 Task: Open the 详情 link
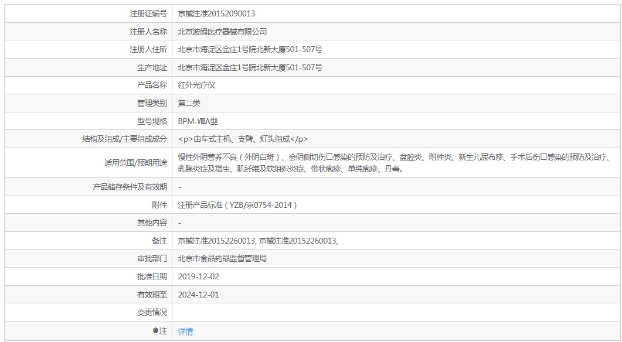(185, 331)
